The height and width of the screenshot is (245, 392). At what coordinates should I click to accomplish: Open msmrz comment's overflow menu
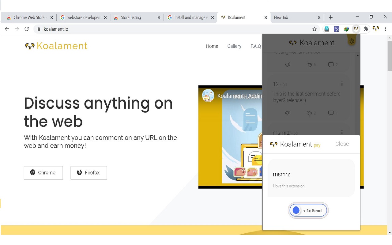342,132
